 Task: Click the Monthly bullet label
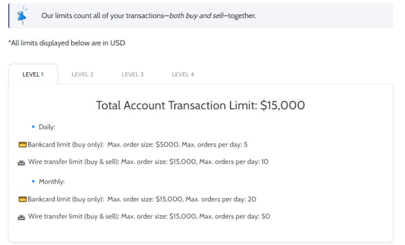pos(51,182)
